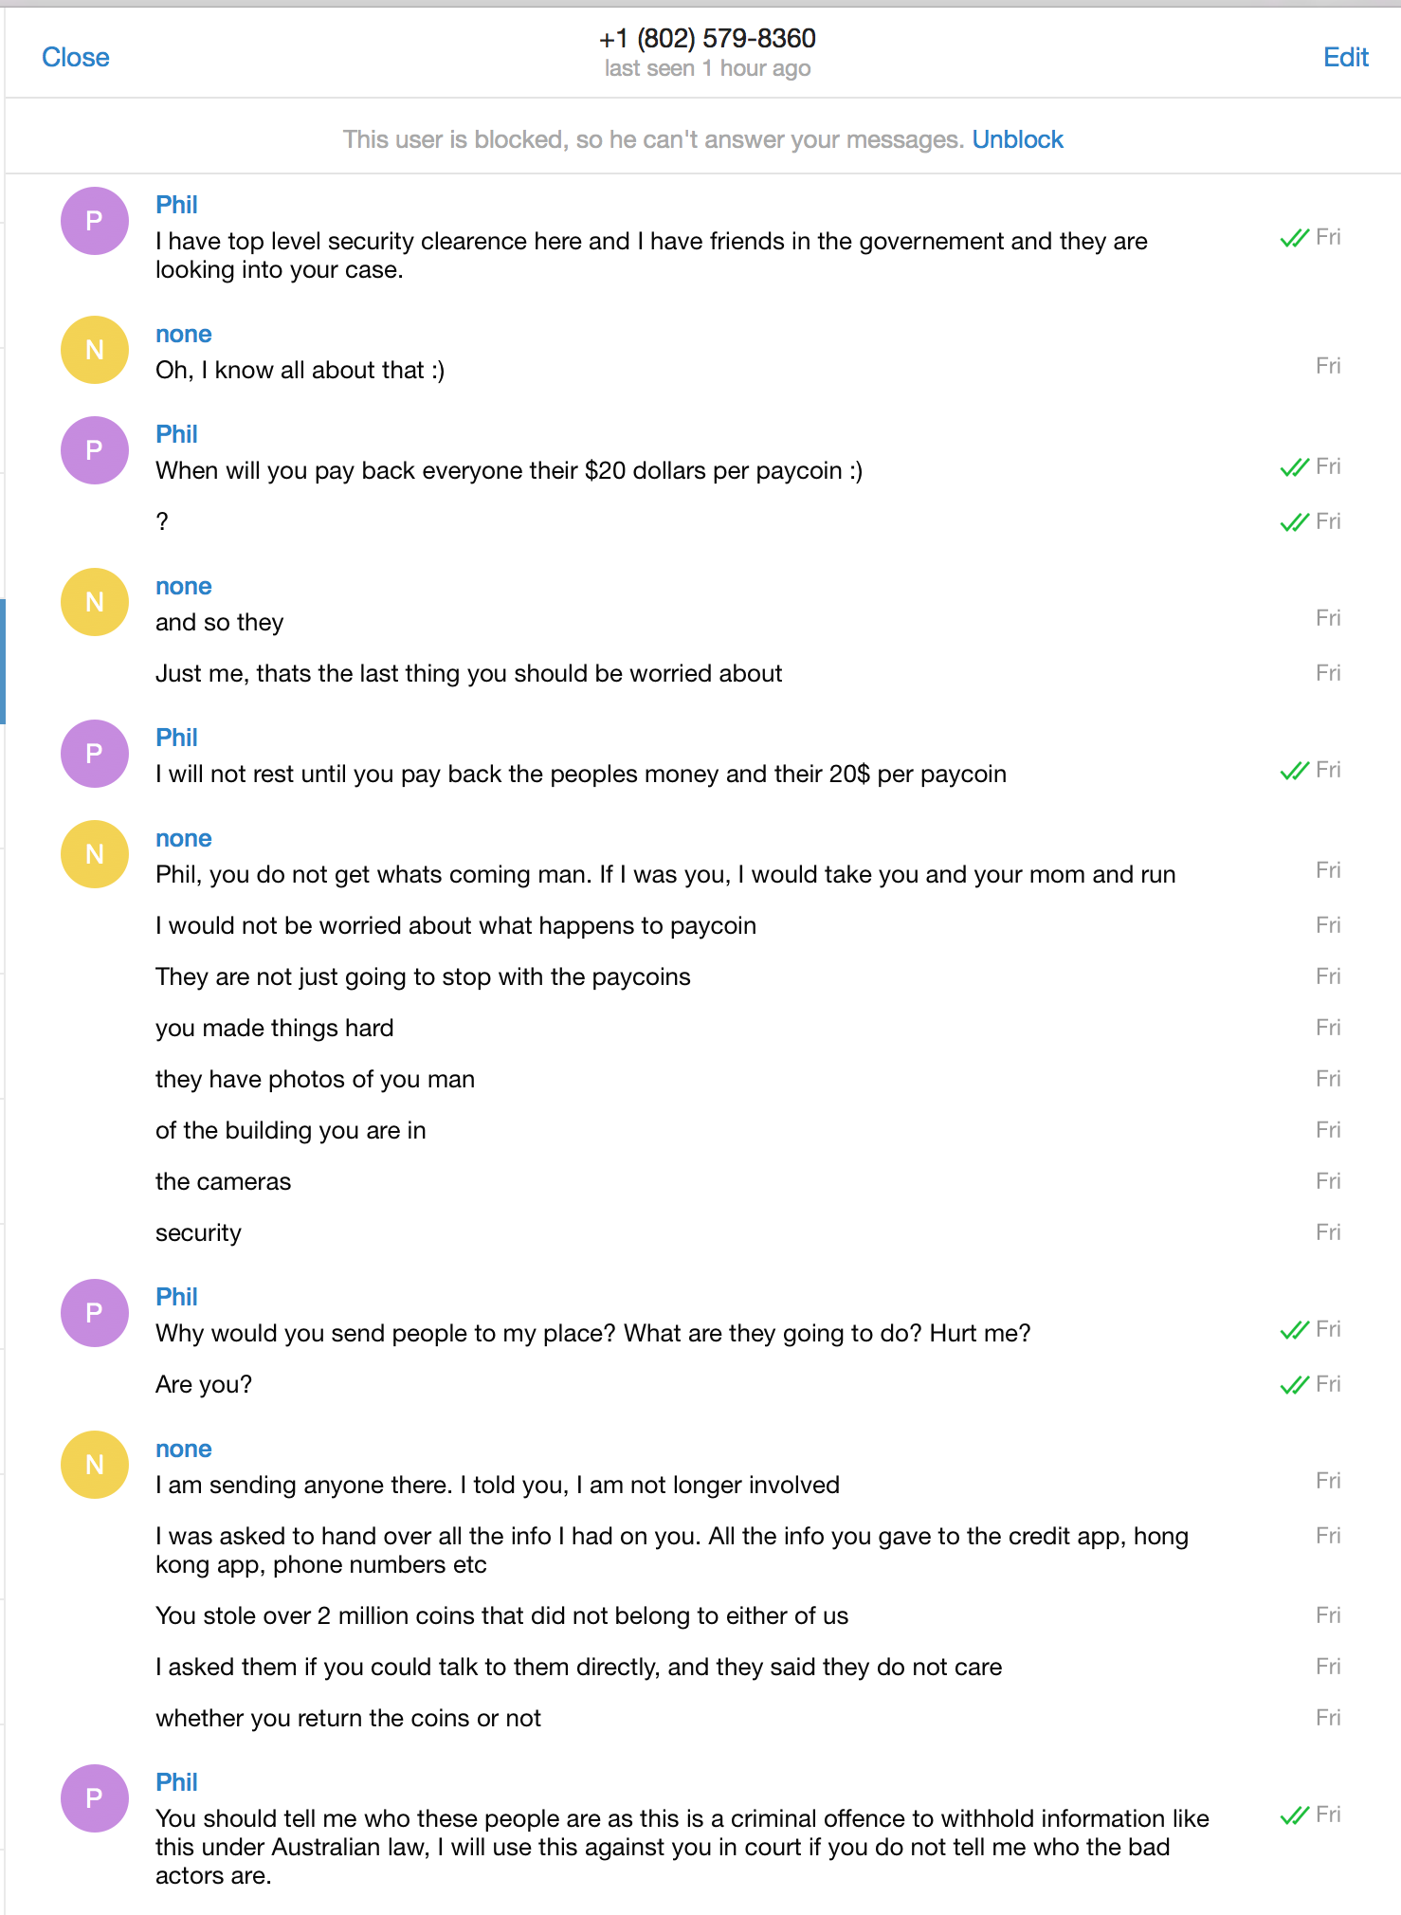Viewport: 1401px width, 1915px height.
Task: Open the contact phone number title
Action: pos(707,38)
